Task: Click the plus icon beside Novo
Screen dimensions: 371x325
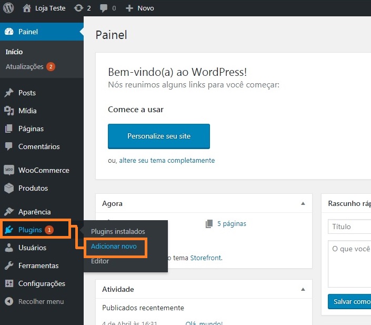Action: click(x=129, y=8)
